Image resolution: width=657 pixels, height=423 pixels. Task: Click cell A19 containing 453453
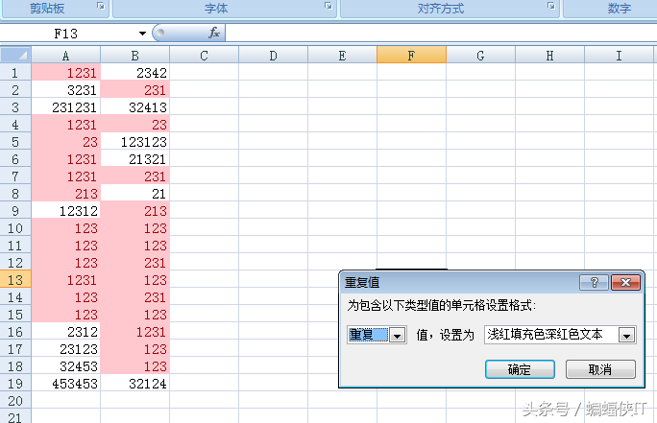tap(65, 384)
